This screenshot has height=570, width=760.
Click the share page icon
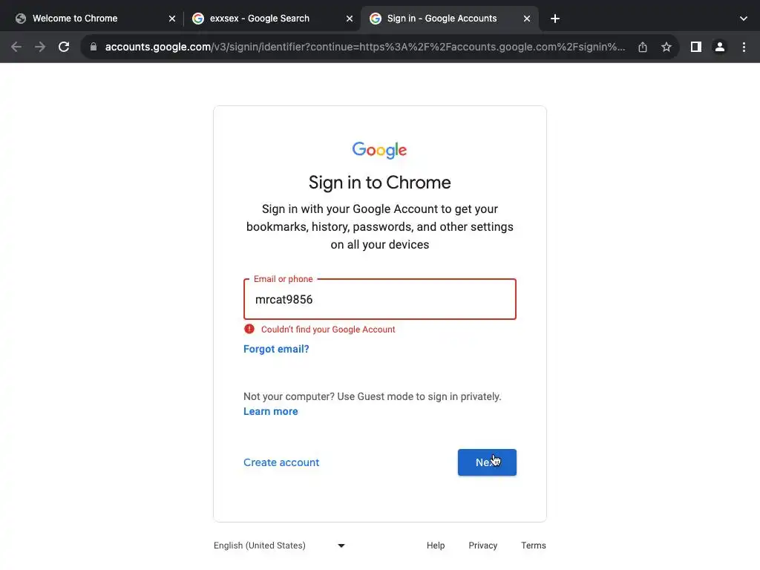[x=643, y=47]
